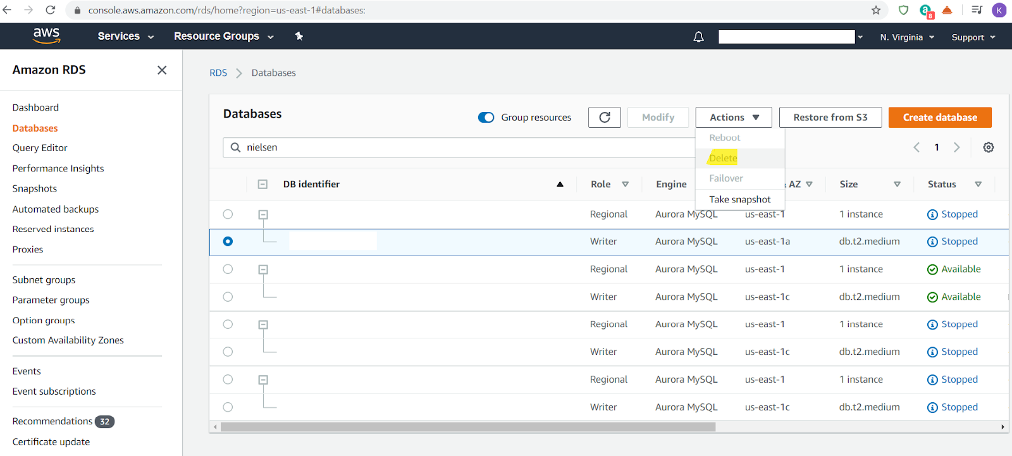Open the AWS home logo
Screen dimensions: 1012x456
point(46,36)
